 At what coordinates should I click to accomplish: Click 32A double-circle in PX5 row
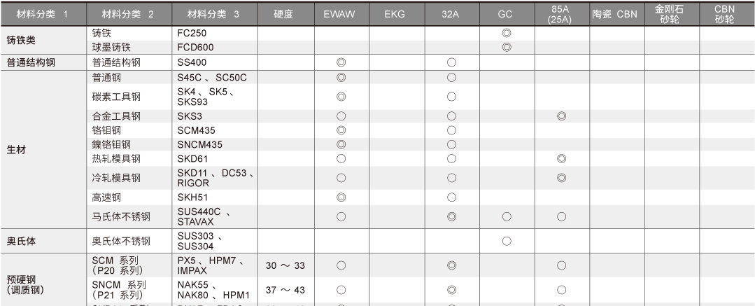451,265
